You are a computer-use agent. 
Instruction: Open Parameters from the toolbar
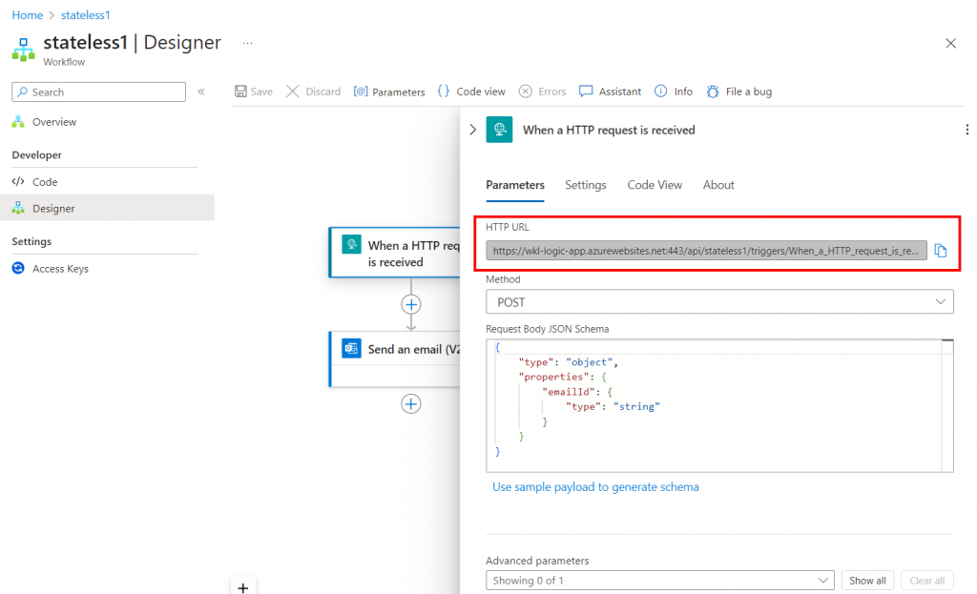389,92
